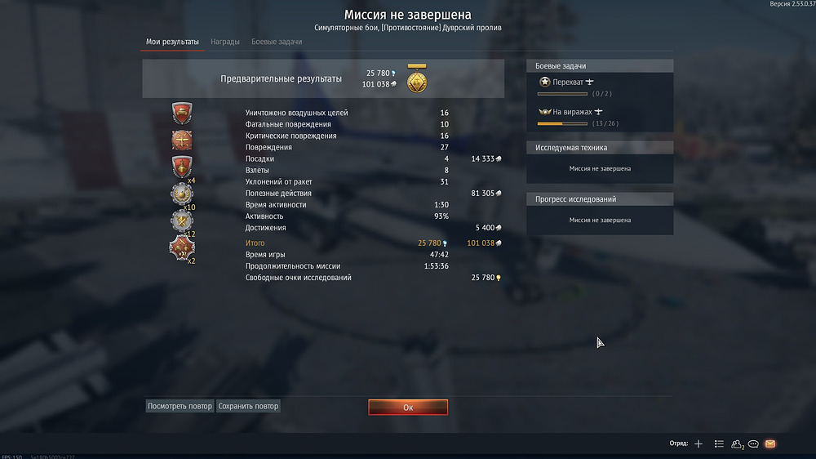816x459 pixels.
Task: Open the chat bubble icon
Action: coord(753,444)
